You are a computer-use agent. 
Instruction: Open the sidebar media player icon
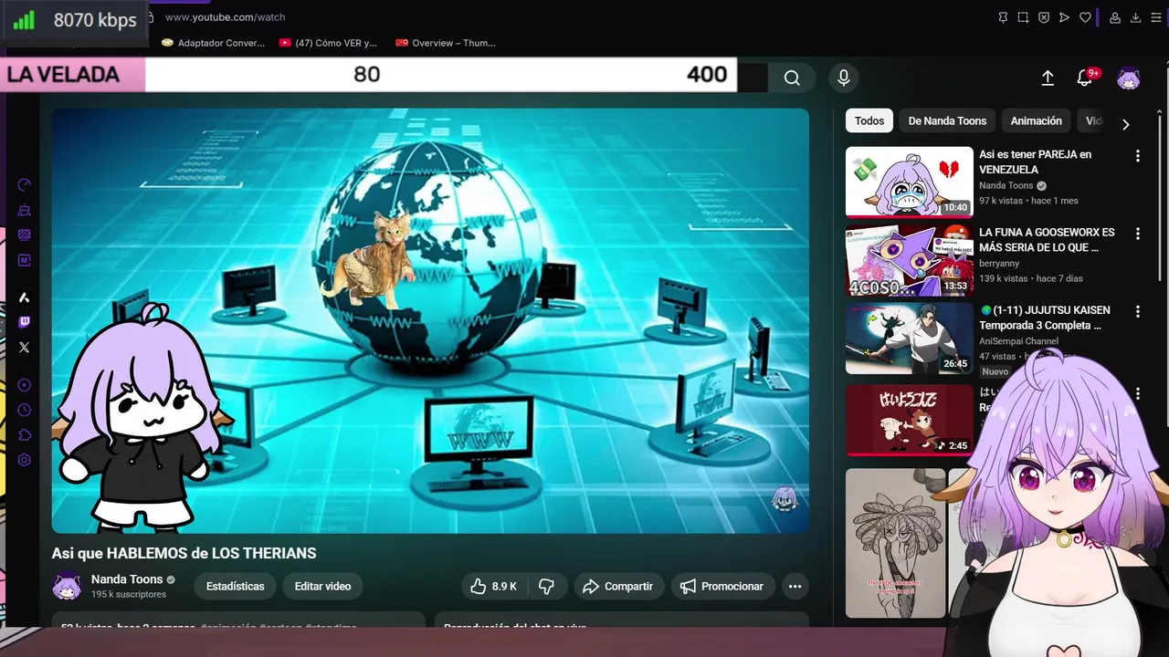[x=25, y=385]
